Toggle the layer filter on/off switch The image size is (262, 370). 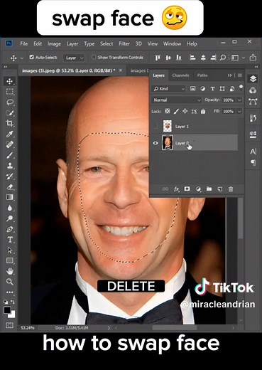(x=241, y=87)
